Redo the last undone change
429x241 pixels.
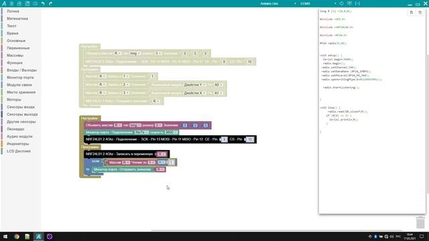tap(51, 3)
